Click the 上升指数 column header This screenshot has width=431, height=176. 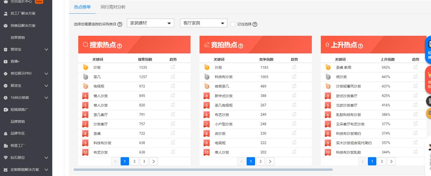click(x=388, y=59)
